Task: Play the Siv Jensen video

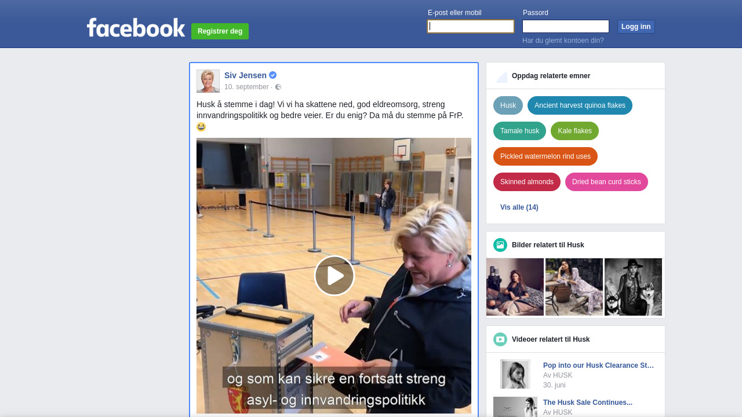Action: [x=334, y=276]
